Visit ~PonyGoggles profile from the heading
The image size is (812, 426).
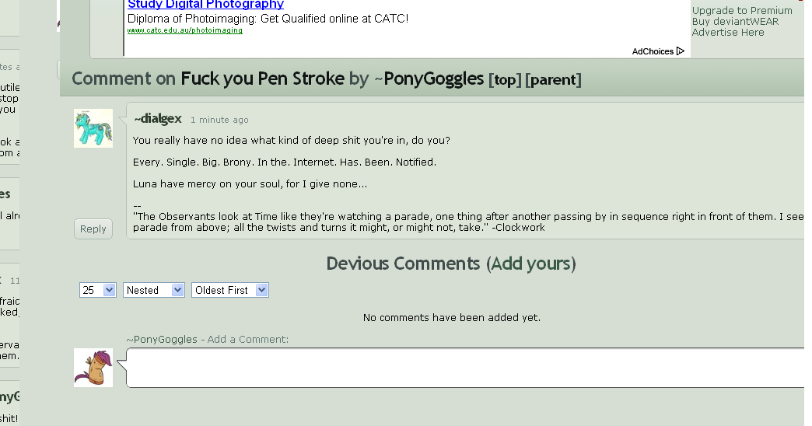tap(429, 79)
